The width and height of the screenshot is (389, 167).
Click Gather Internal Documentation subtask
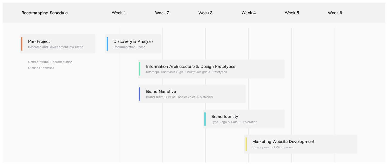click(x=50, y=62)
